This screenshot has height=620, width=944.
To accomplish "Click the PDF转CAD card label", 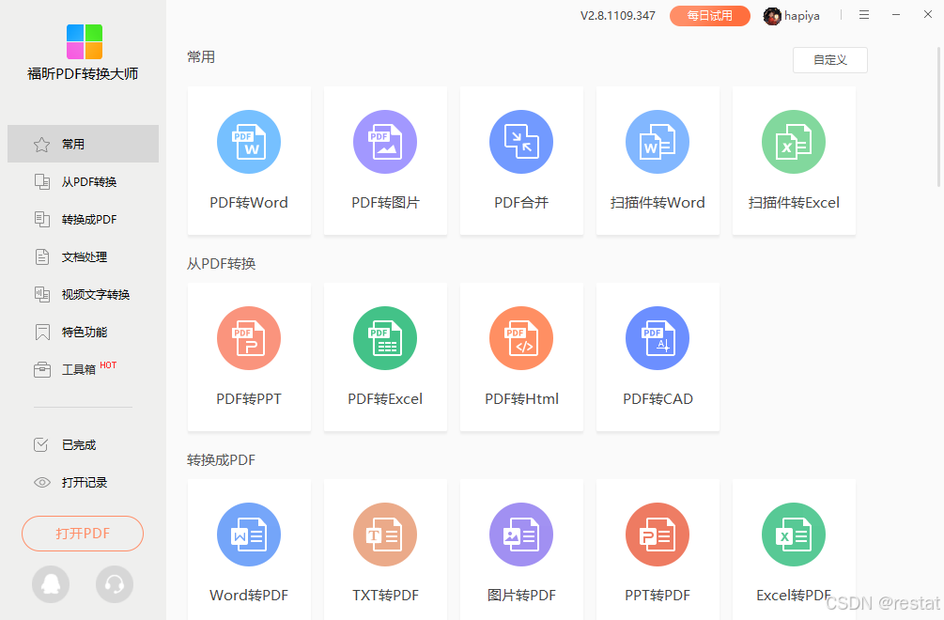I will tap(658, 399).
